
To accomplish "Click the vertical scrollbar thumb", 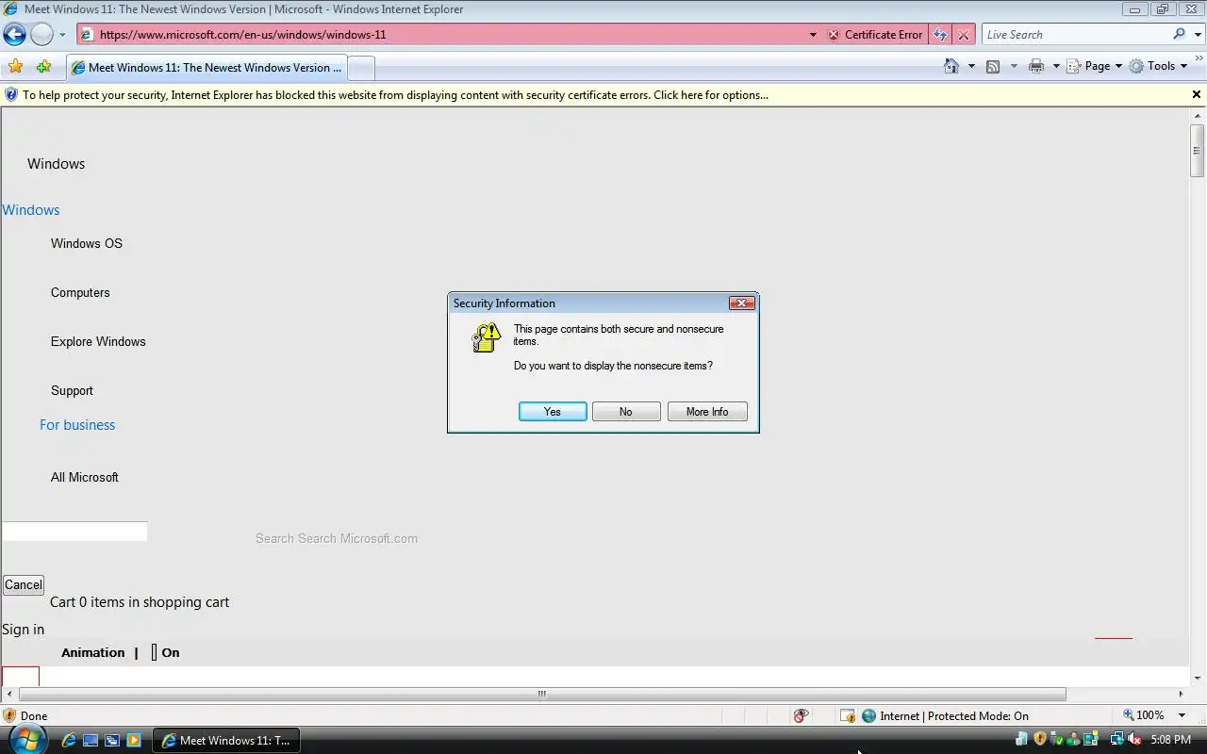I will [x=1198, y=150].
